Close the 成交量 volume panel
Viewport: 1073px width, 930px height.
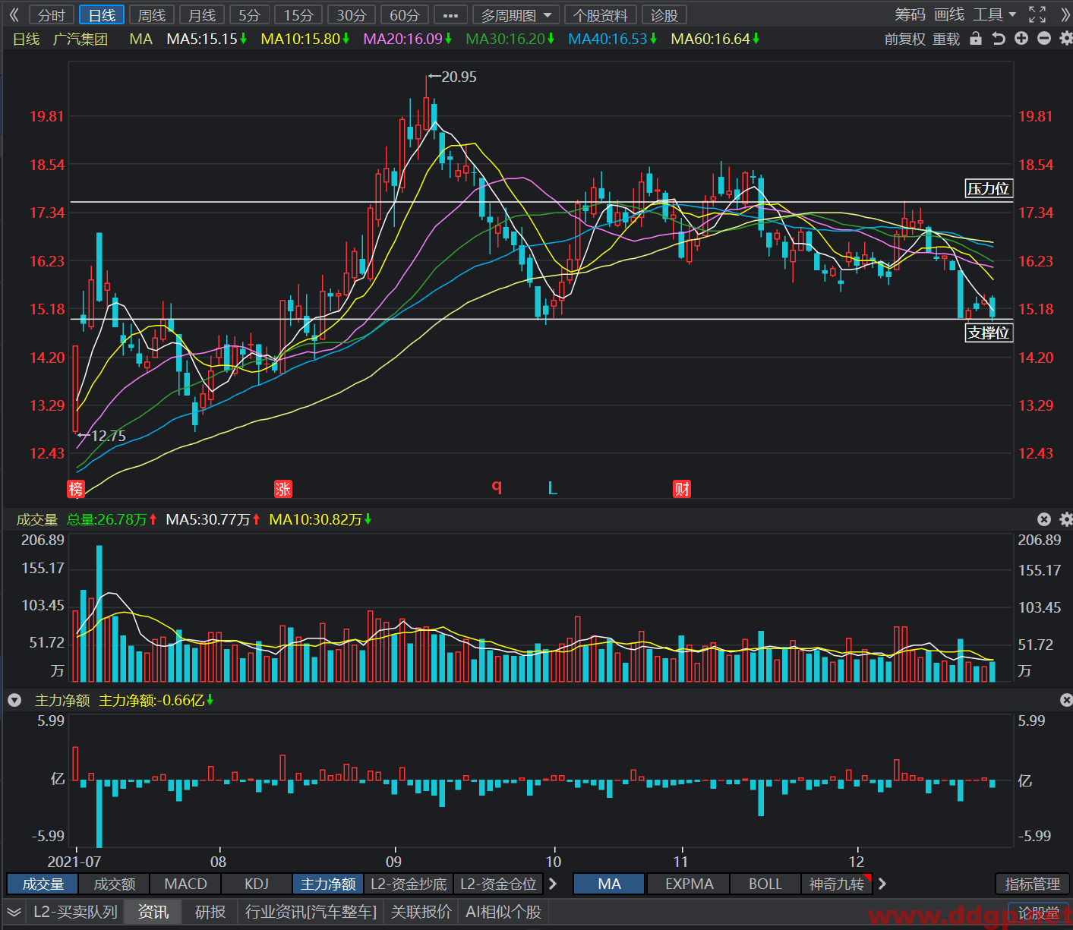coord(1044,519)
